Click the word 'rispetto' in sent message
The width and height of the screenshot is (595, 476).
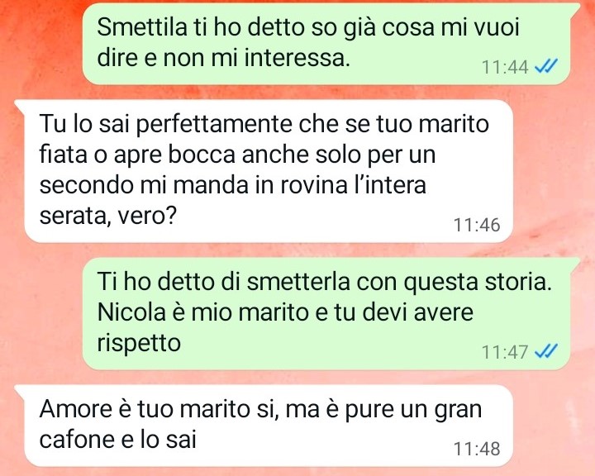pos(139,345)
